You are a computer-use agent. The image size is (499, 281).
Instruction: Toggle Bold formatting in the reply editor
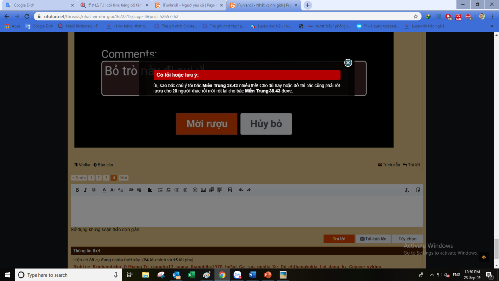[x=77, y=190]
